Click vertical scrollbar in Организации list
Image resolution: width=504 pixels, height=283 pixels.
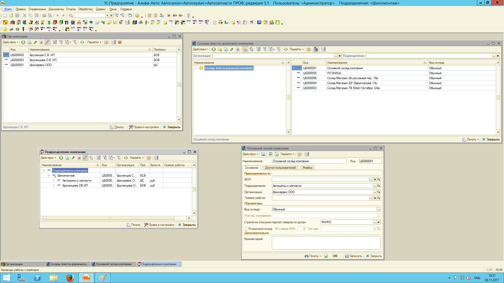(x=179, y=85)
